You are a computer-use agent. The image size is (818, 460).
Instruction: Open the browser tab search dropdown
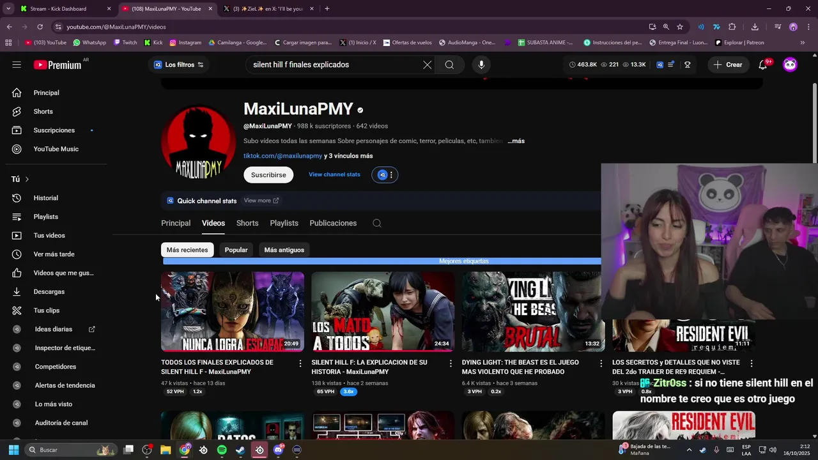click(8, 9)
